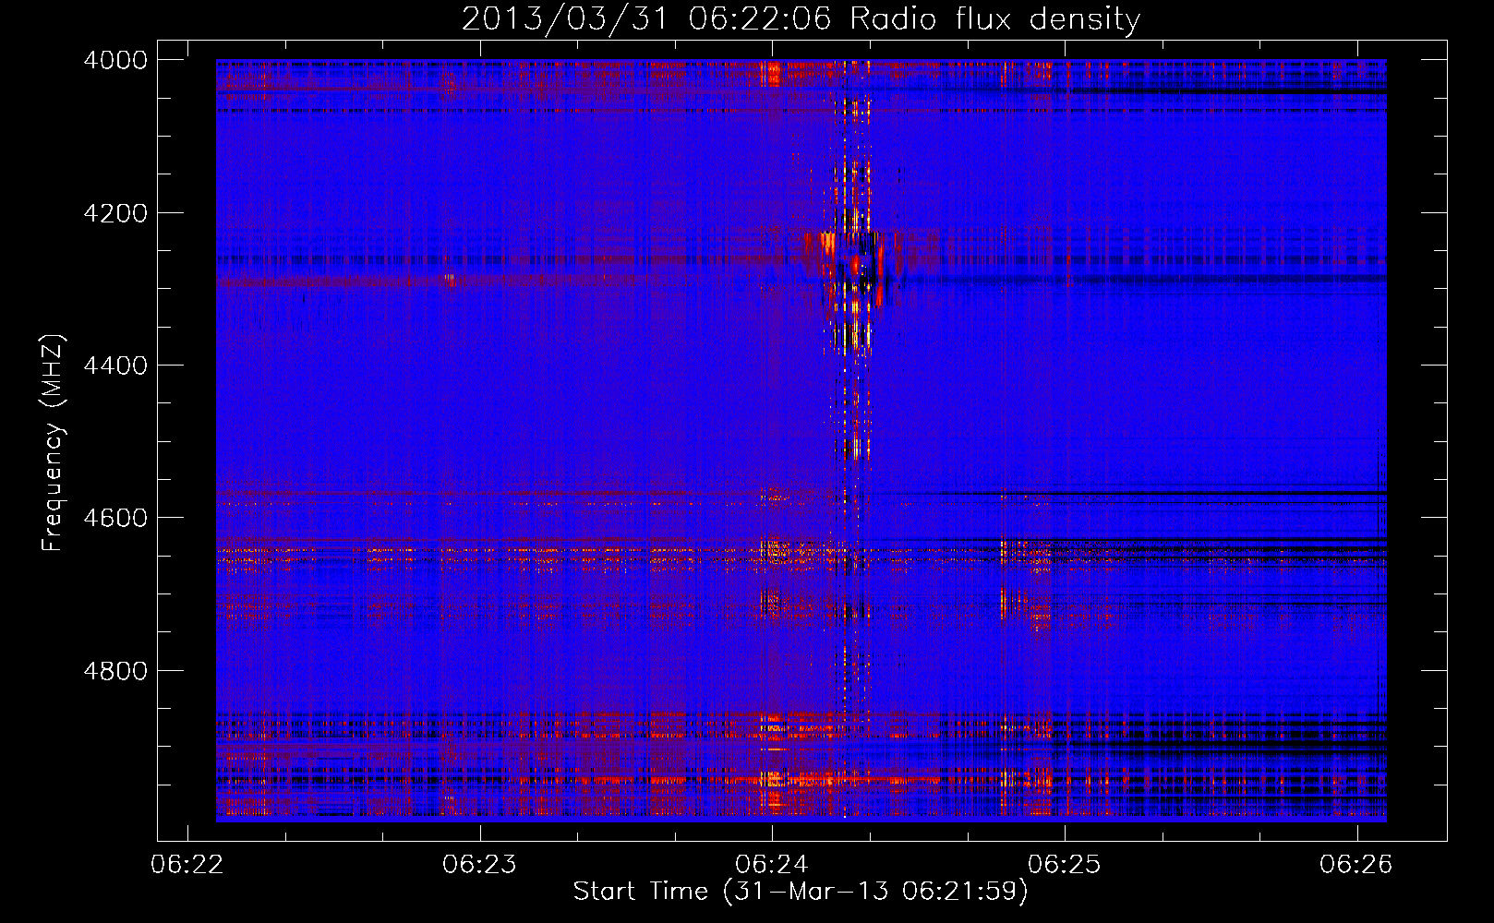Click the 06:23 time tick label
Viewport: 1494px width, 923px height.
click(x=480, y=865)
